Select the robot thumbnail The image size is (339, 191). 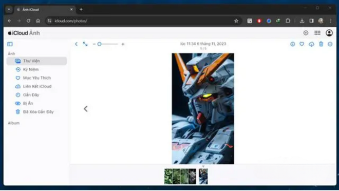click(203, 177)
